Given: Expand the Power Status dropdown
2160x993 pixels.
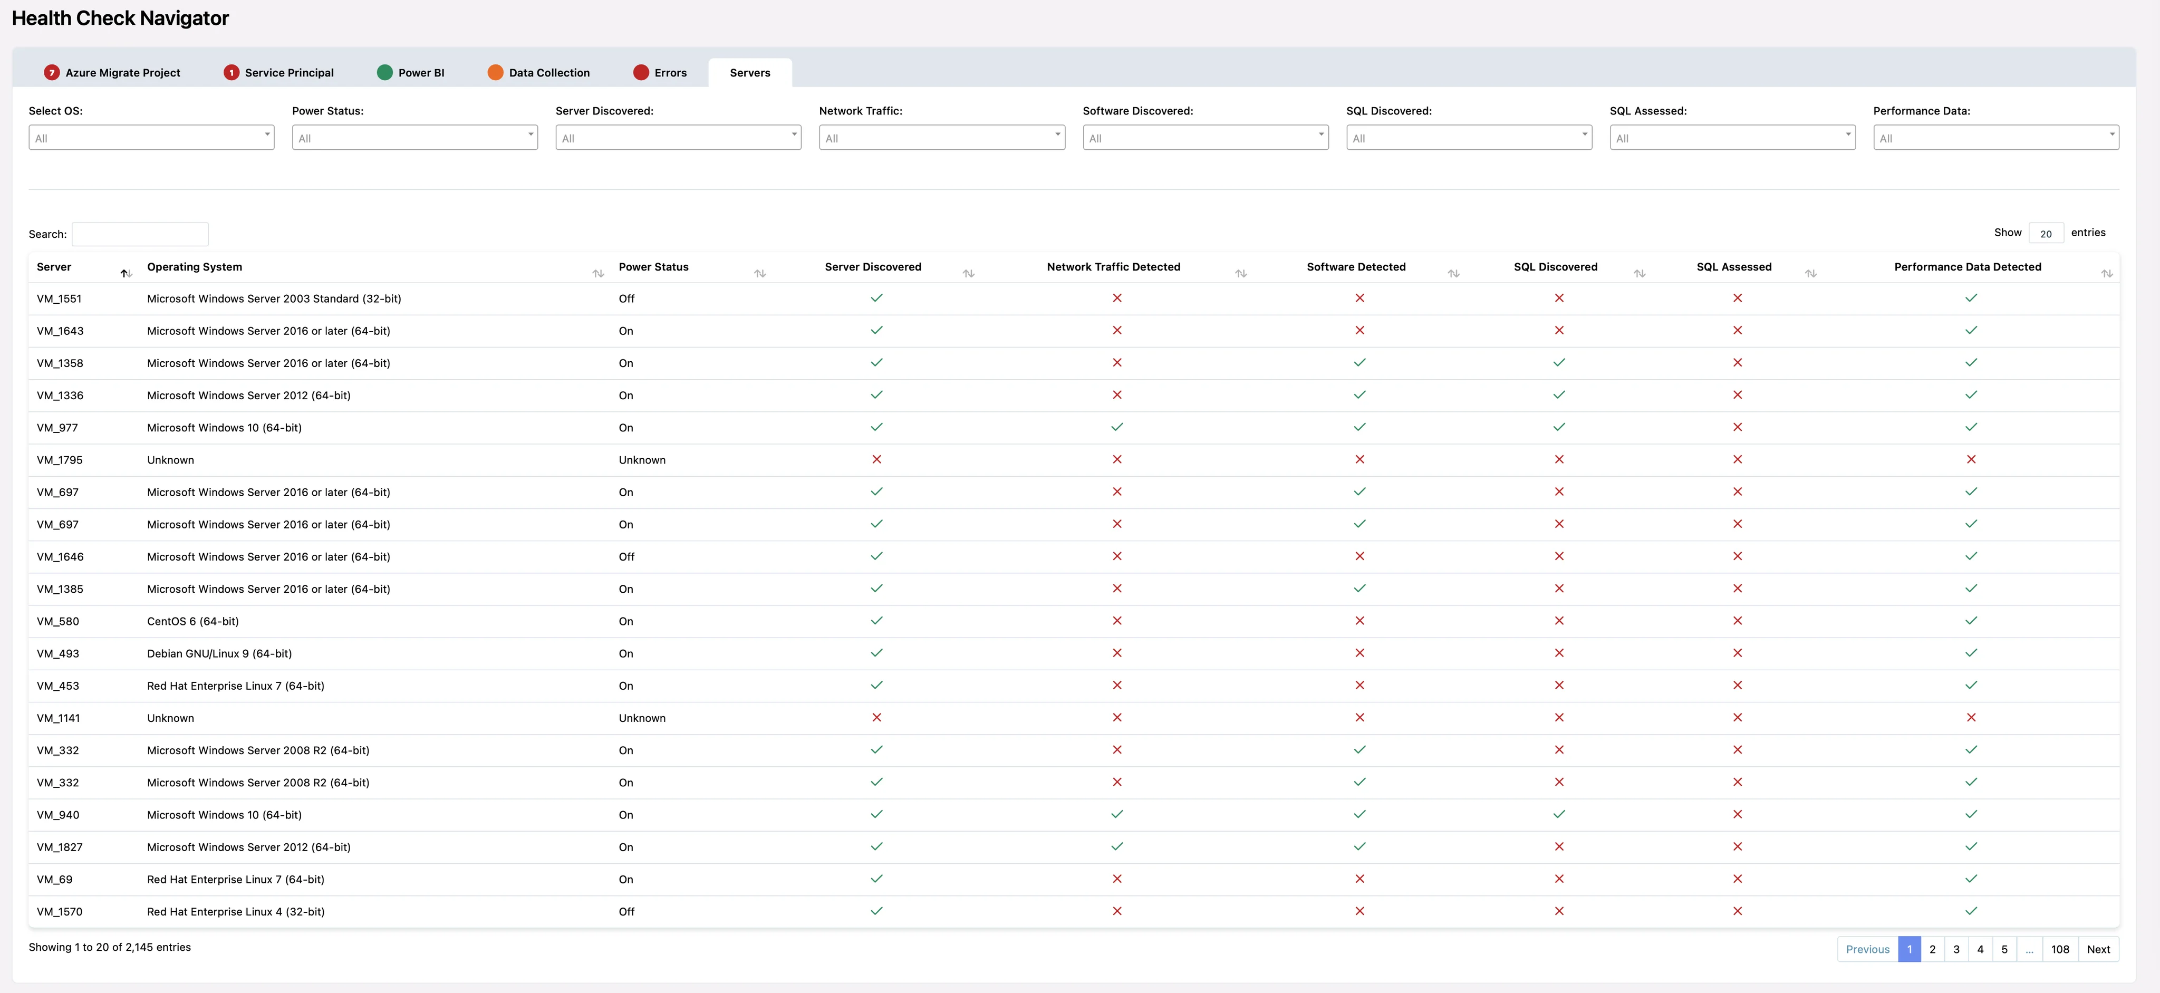Looking at the screenshot, I should click(x=413, y=138).
